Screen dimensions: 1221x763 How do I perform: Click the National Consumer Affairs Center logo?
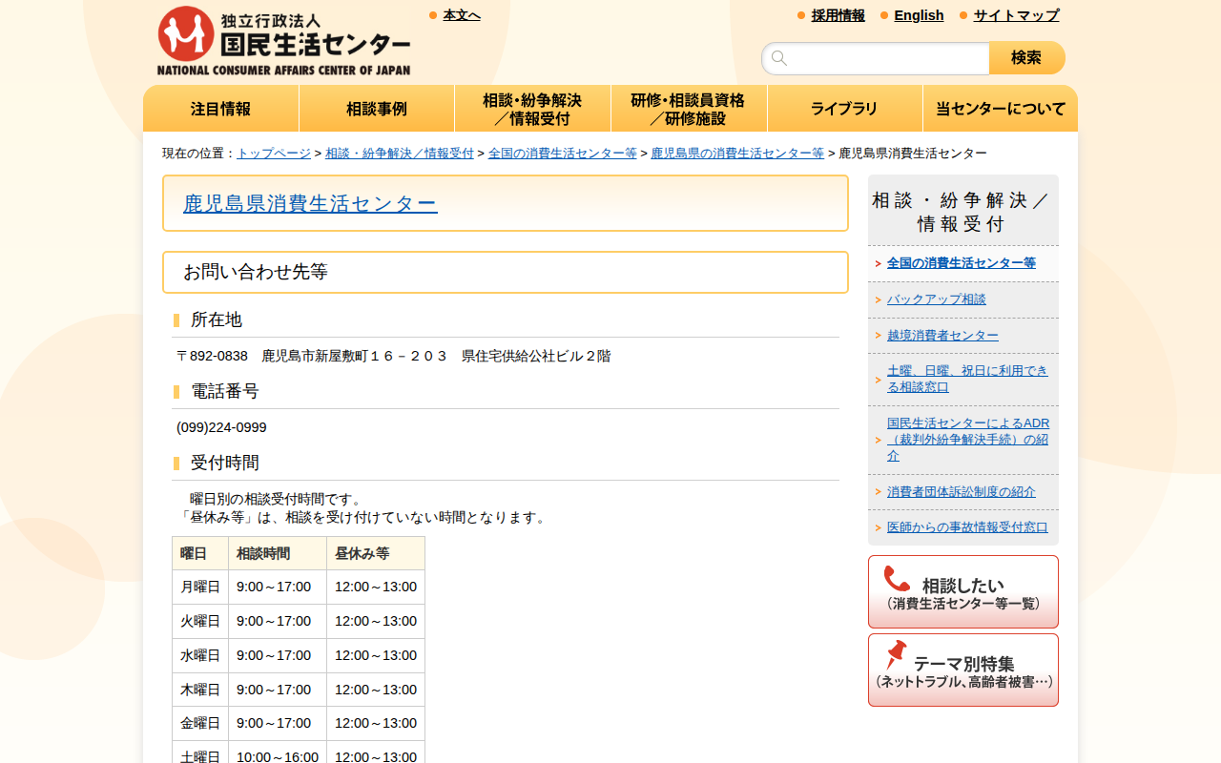click(283, 41)
